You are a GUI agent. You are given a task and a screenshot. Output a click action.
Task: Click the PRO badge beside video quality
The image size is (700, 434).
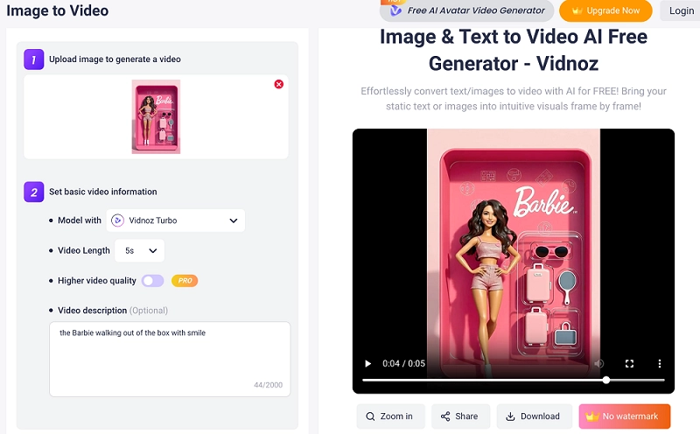click(x=185, y=281)
